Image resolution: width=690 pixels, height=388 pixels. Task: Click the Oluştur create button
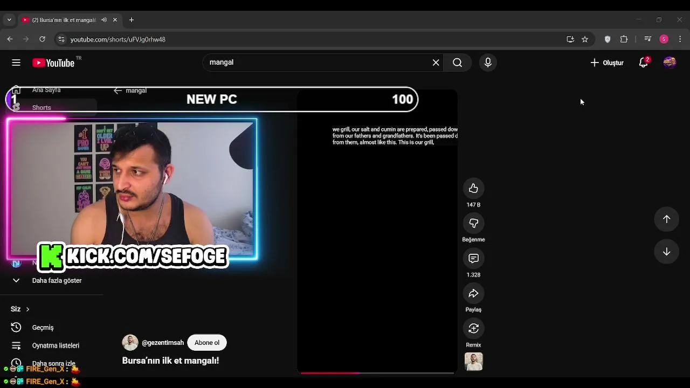coord(607,63)
